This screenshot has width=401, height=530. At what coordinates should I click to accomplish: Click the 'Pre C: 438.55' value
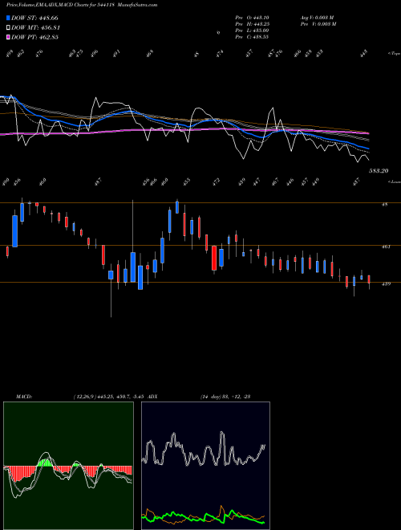252,37
